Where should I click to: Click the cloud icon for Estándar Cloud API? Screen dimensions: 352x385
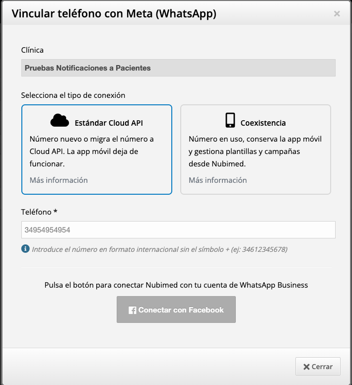60,120
